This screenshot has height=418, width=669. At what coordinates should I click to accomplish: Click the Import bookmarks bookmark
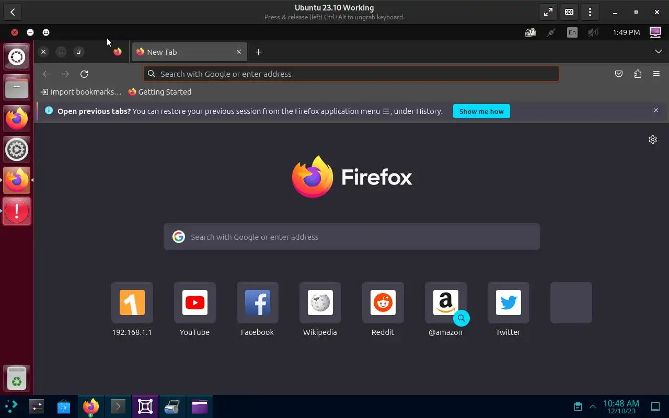pyautogui.click(x=81, y=92)
